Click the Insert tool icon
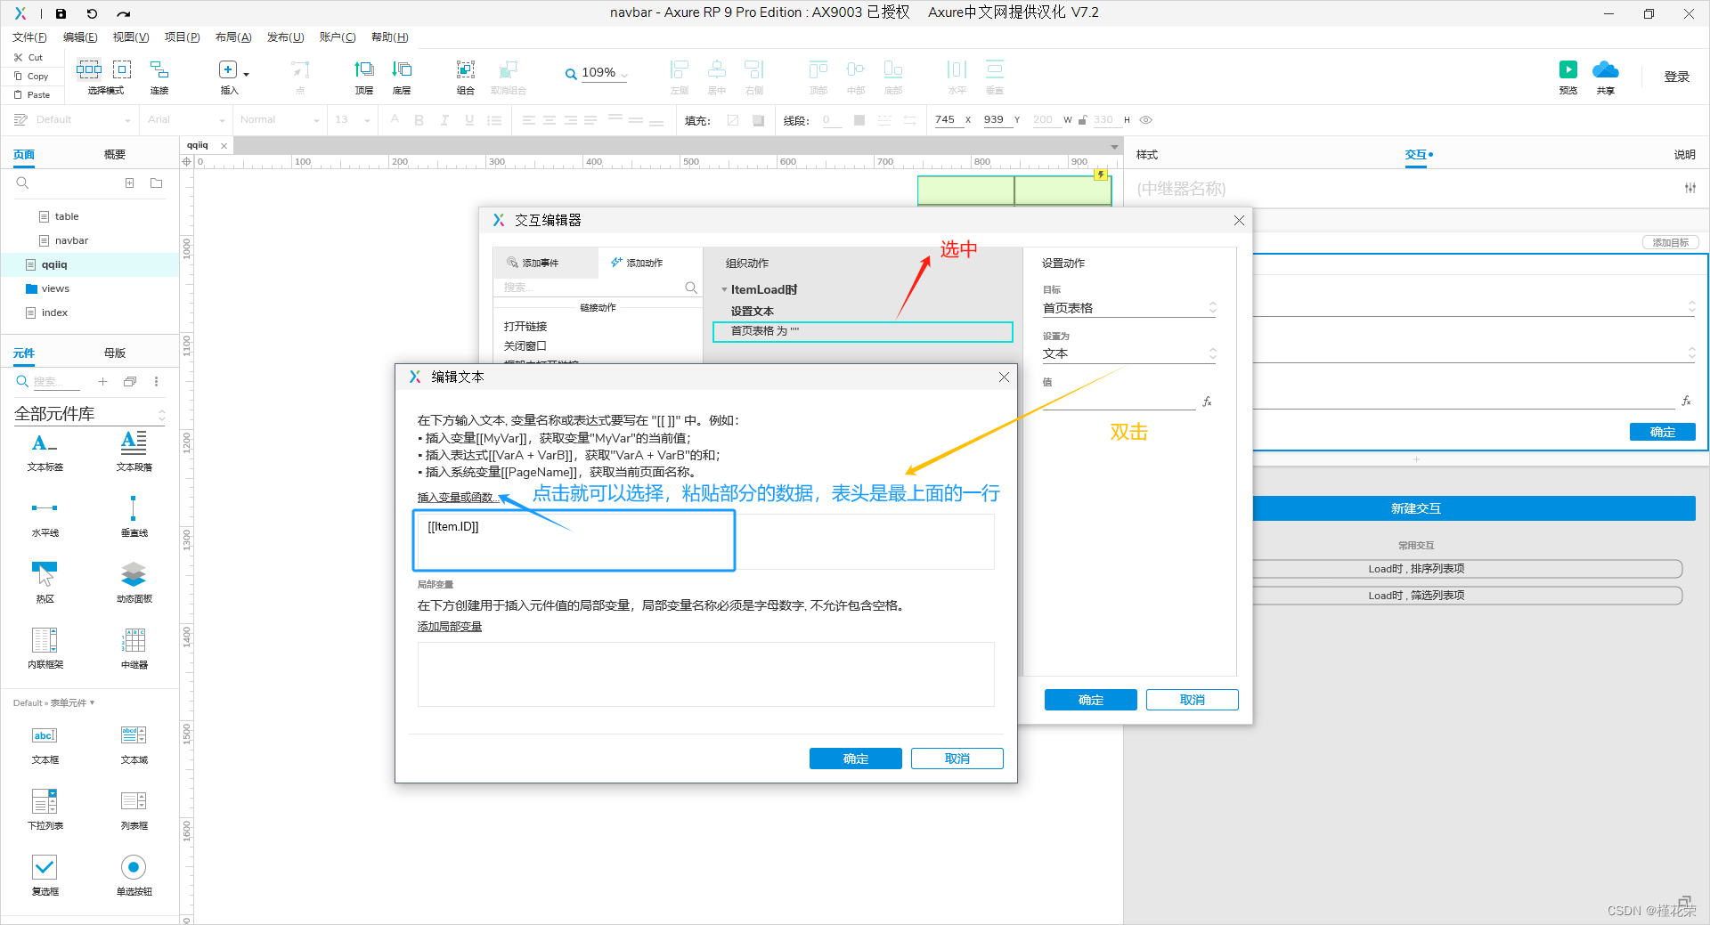 click(228, 70)
